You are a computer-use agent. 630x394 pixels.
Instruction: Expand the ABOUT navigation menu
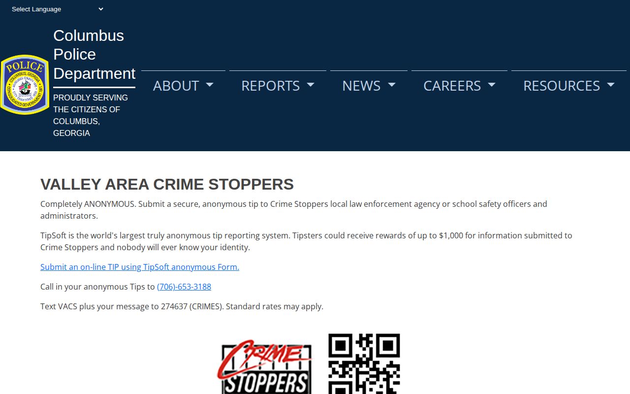coord(183,86)
